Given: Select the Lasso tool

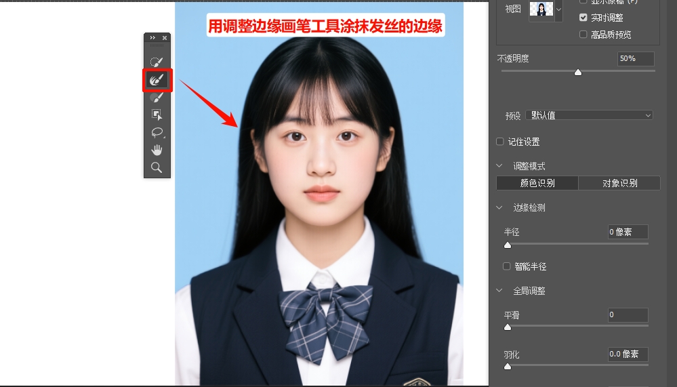Looking at the screenshot, I should [157, 132].
